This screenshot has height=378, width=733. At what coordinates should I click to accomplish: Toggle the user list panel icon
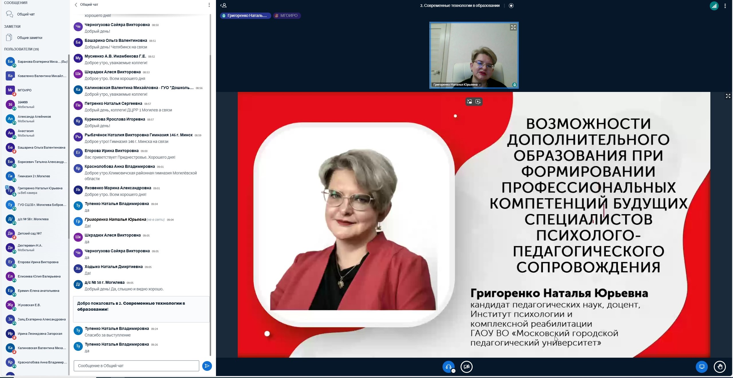223,5
